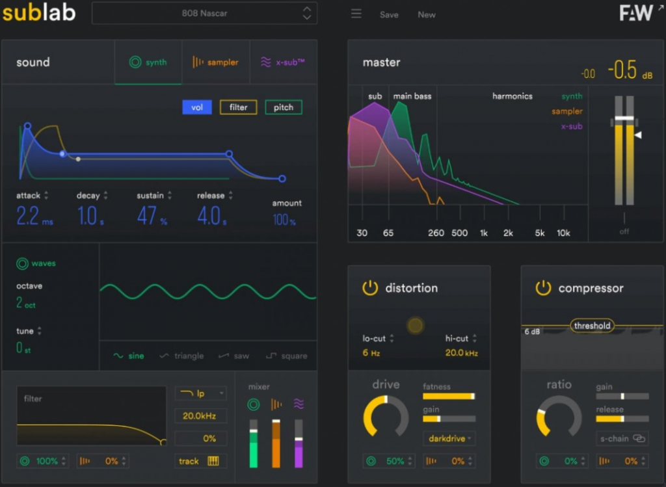The width and height of the screenshot is (666, 487).
Task: Toggle the compressor power button
Action: pyautogui.click(x=543, y=288)
